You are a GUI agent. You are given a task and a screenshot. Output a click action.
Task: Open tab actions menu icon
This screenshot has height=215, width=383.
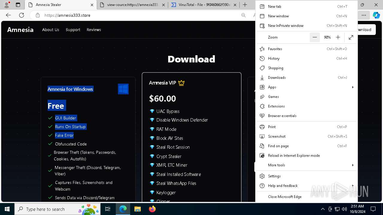(18, 5)
